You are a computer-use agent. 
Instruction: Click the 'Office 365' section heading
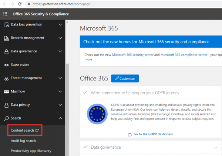(94, 78)
